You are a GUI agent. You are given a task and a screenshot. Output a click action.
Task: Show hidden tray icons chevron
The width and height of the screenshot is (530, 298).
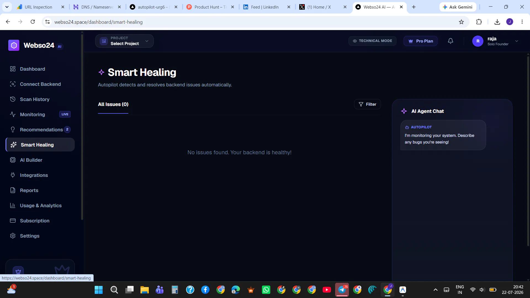(x=436, y=290)
